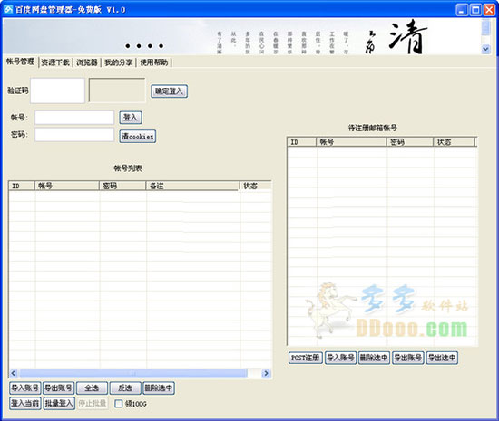Click the POST注册 button

click(306, 358)
